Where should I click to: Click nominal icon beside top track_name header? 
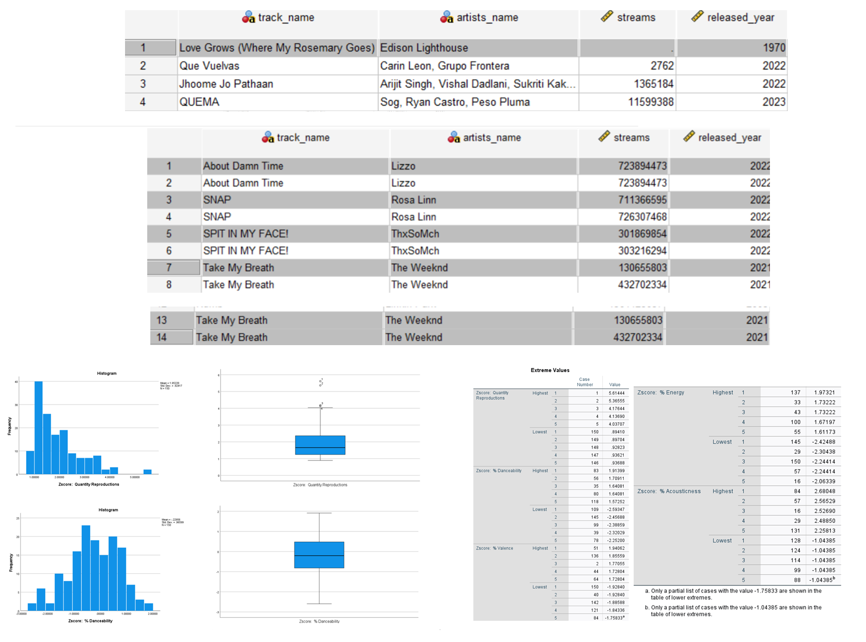point(248,18)
